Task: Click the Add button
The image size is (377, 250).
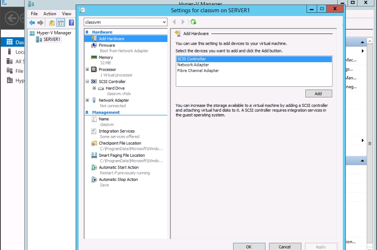Action: point(318,94)
